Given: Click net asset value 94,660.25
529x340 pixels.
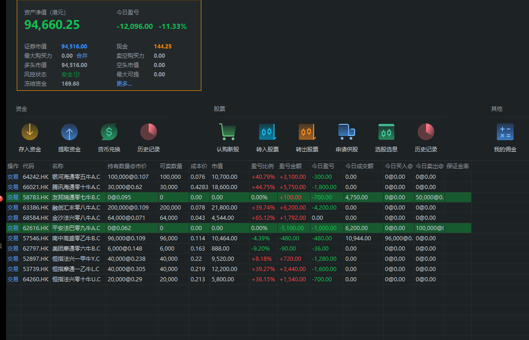Looking at the screenshot, I should click(x=52, y=25).
